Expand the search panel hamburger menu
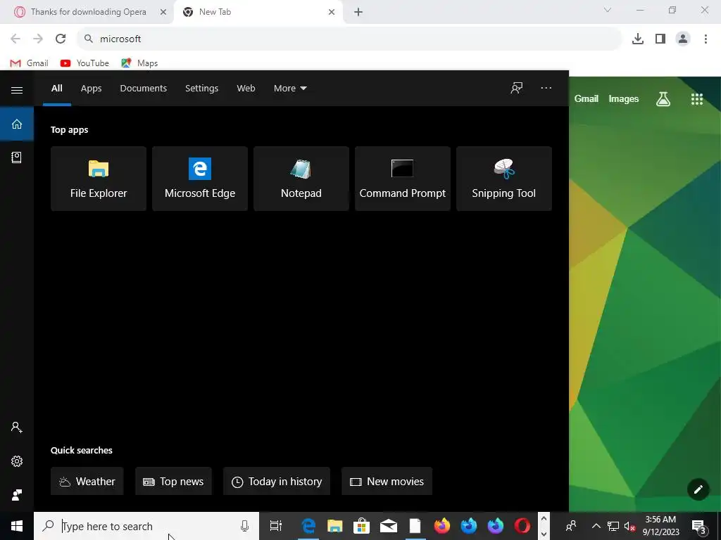 tap(17, 90)
